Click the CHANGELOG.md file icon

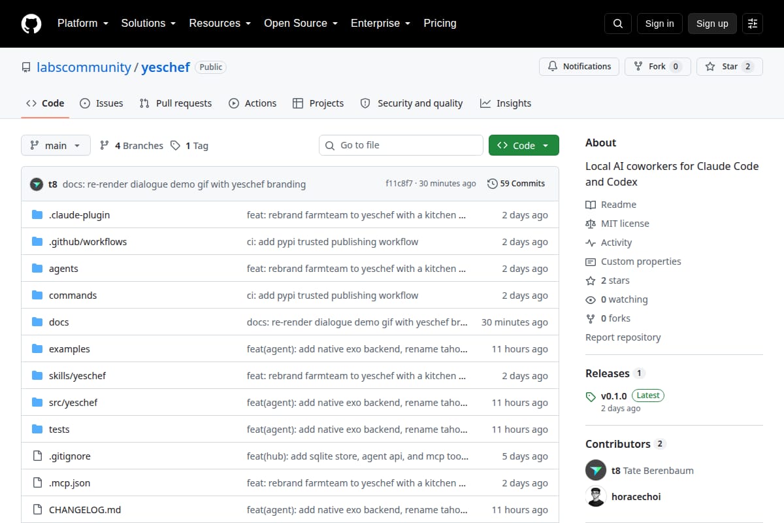pos(37,510)
